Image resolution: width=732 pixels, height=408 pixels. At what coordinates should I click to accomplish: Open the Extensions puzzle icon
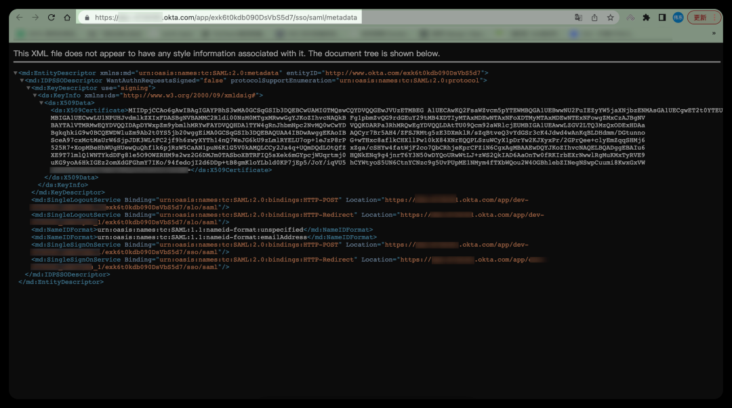tap(646, 18)
